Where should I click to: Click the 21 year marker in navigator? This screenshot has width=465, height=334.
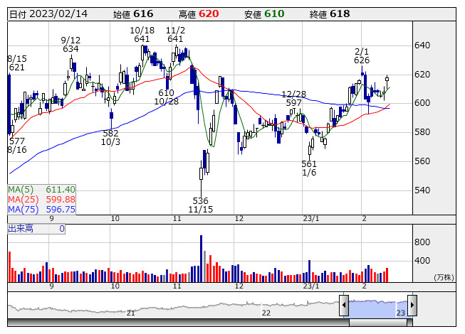131,313
